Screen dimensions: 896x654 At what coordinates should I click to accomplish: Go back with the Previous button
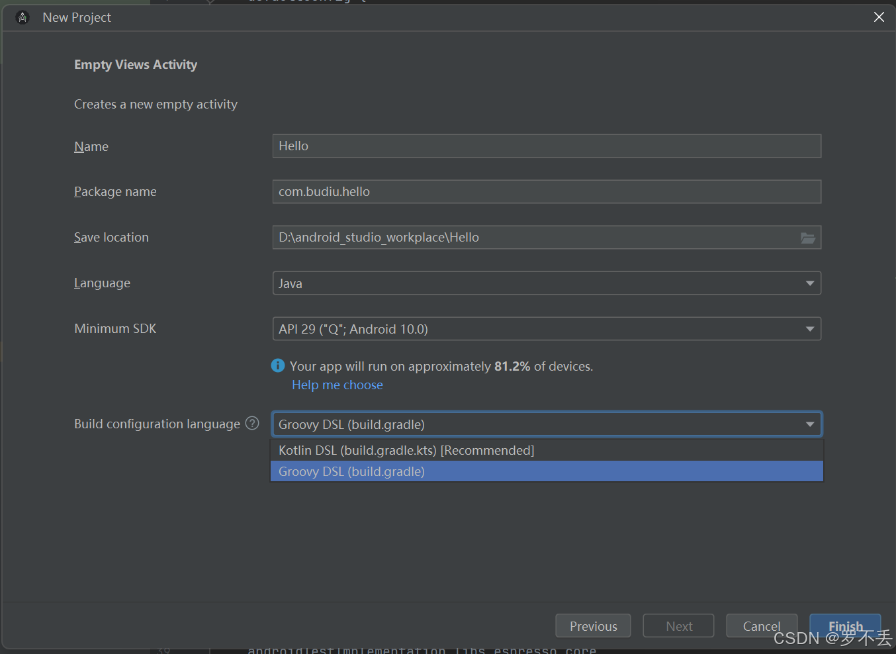point(593,626)
